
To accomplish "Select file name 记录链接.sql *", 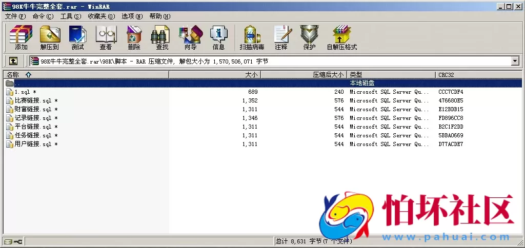I will (36, 118).
